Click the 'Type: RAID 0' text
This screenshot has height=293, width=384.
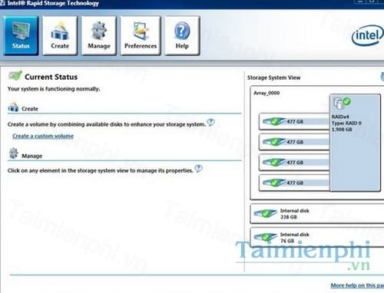(346, 123)
